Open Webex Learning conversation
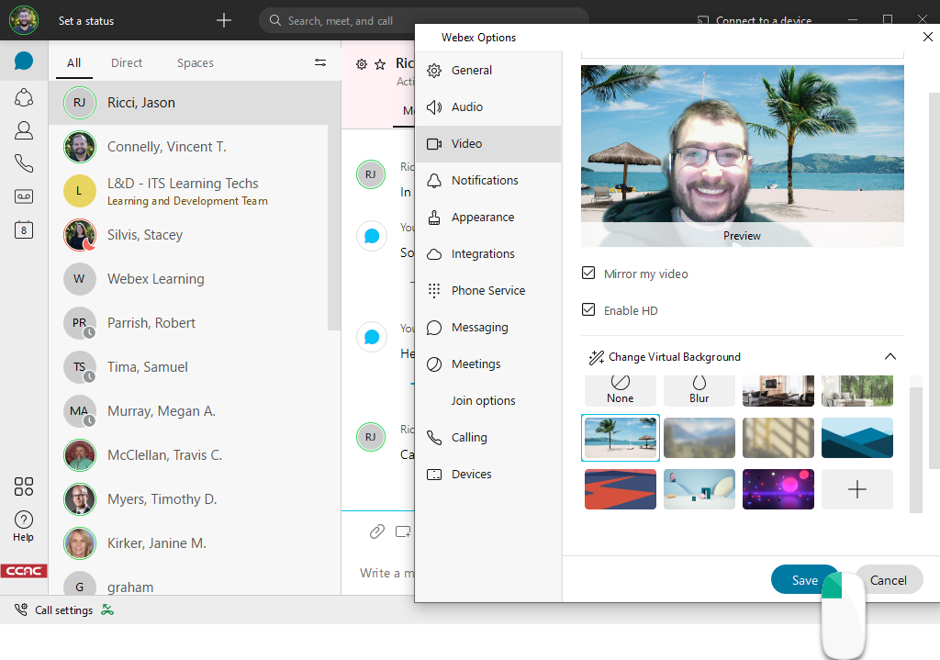Viewport: 940px width, 660px height. click(188, 279)
